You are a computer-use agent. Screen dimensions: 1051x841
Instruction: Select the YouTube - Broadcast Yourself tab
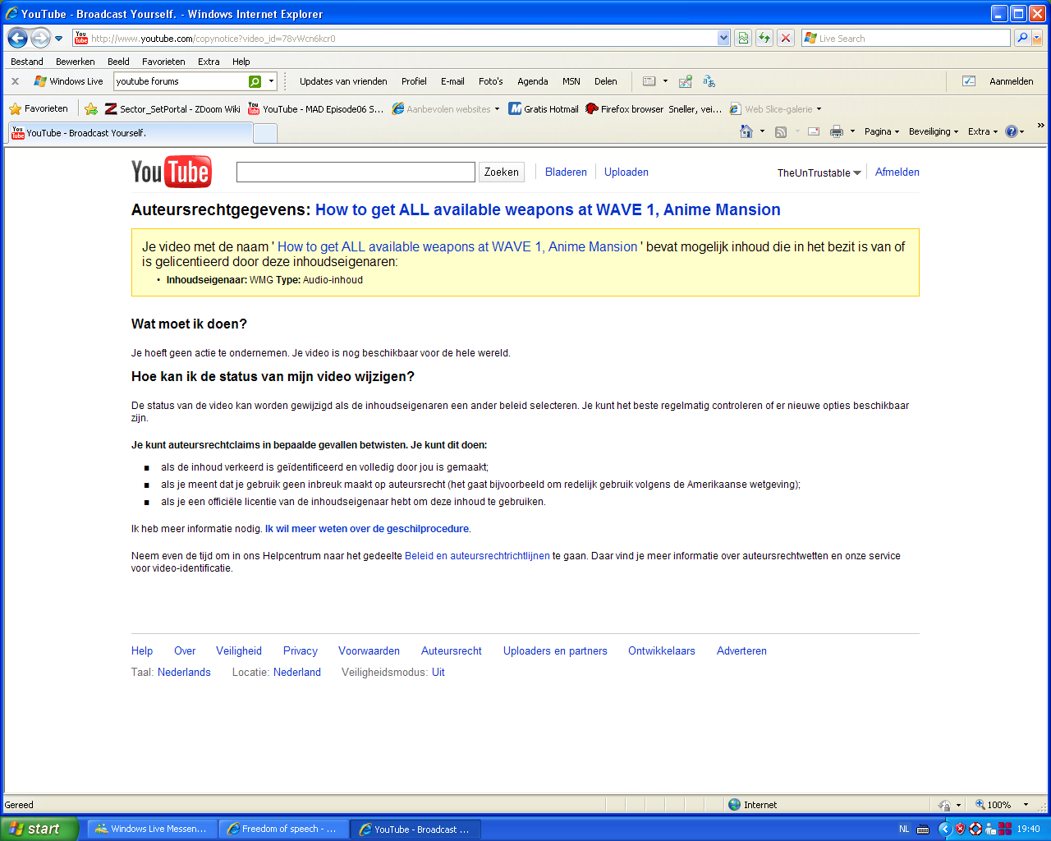click(131, 133)
